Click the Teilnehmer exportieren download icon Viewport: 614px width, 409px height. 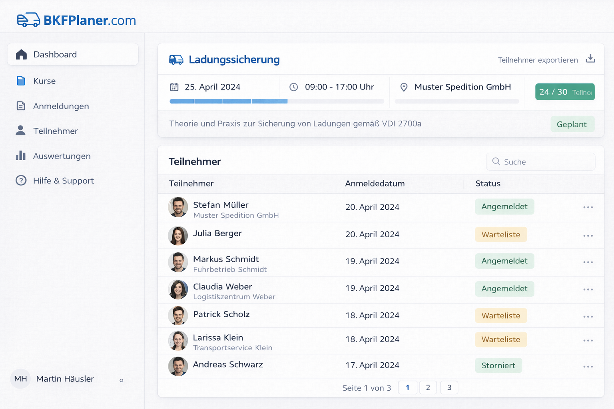[x=590, y=59]
